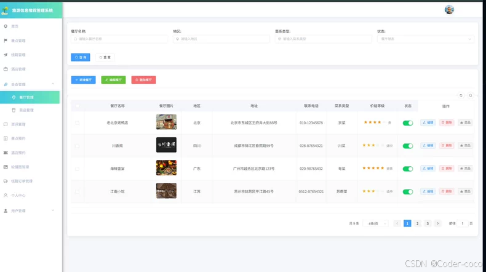Check the row checkbox for 海鲜盛宴
Image resolution: width=486 pixels, height=272 pixels.
(77, 169)
